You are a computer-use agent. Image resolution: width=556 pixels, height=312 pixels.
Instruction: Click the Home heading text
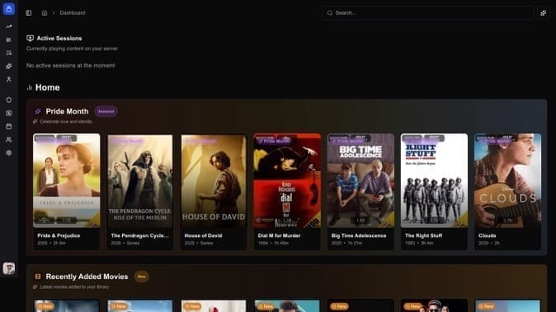click(x=48, y=87)
